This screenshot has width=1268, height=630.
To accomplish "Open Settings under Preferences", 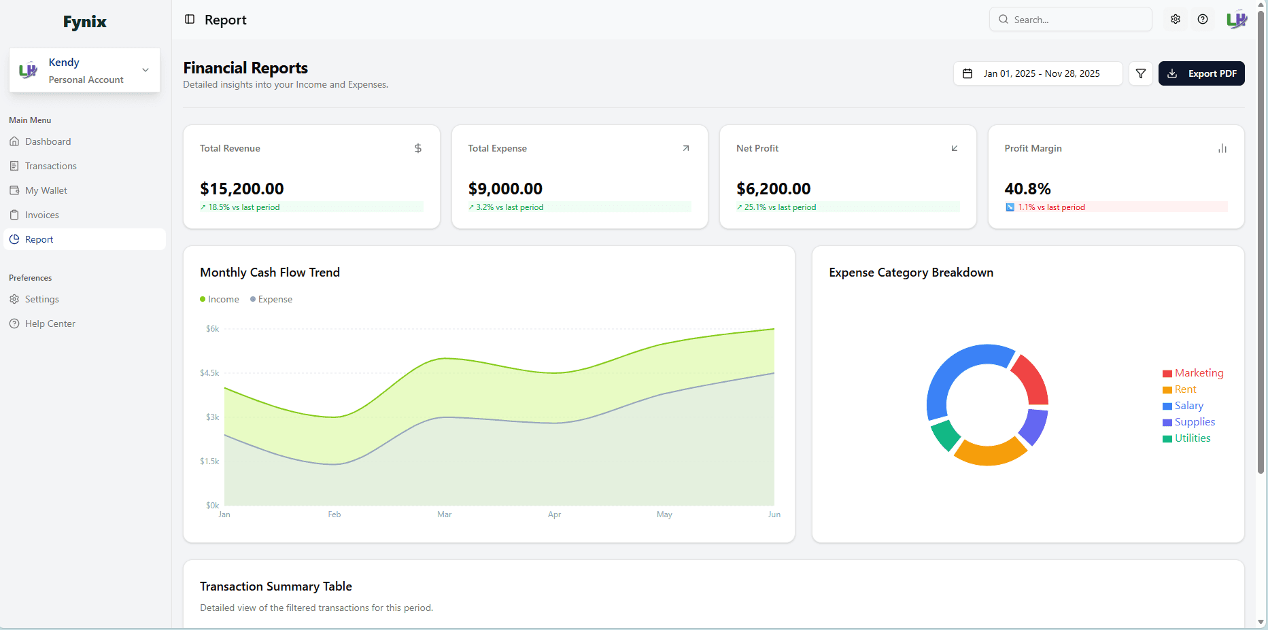I will coord(42,299).
